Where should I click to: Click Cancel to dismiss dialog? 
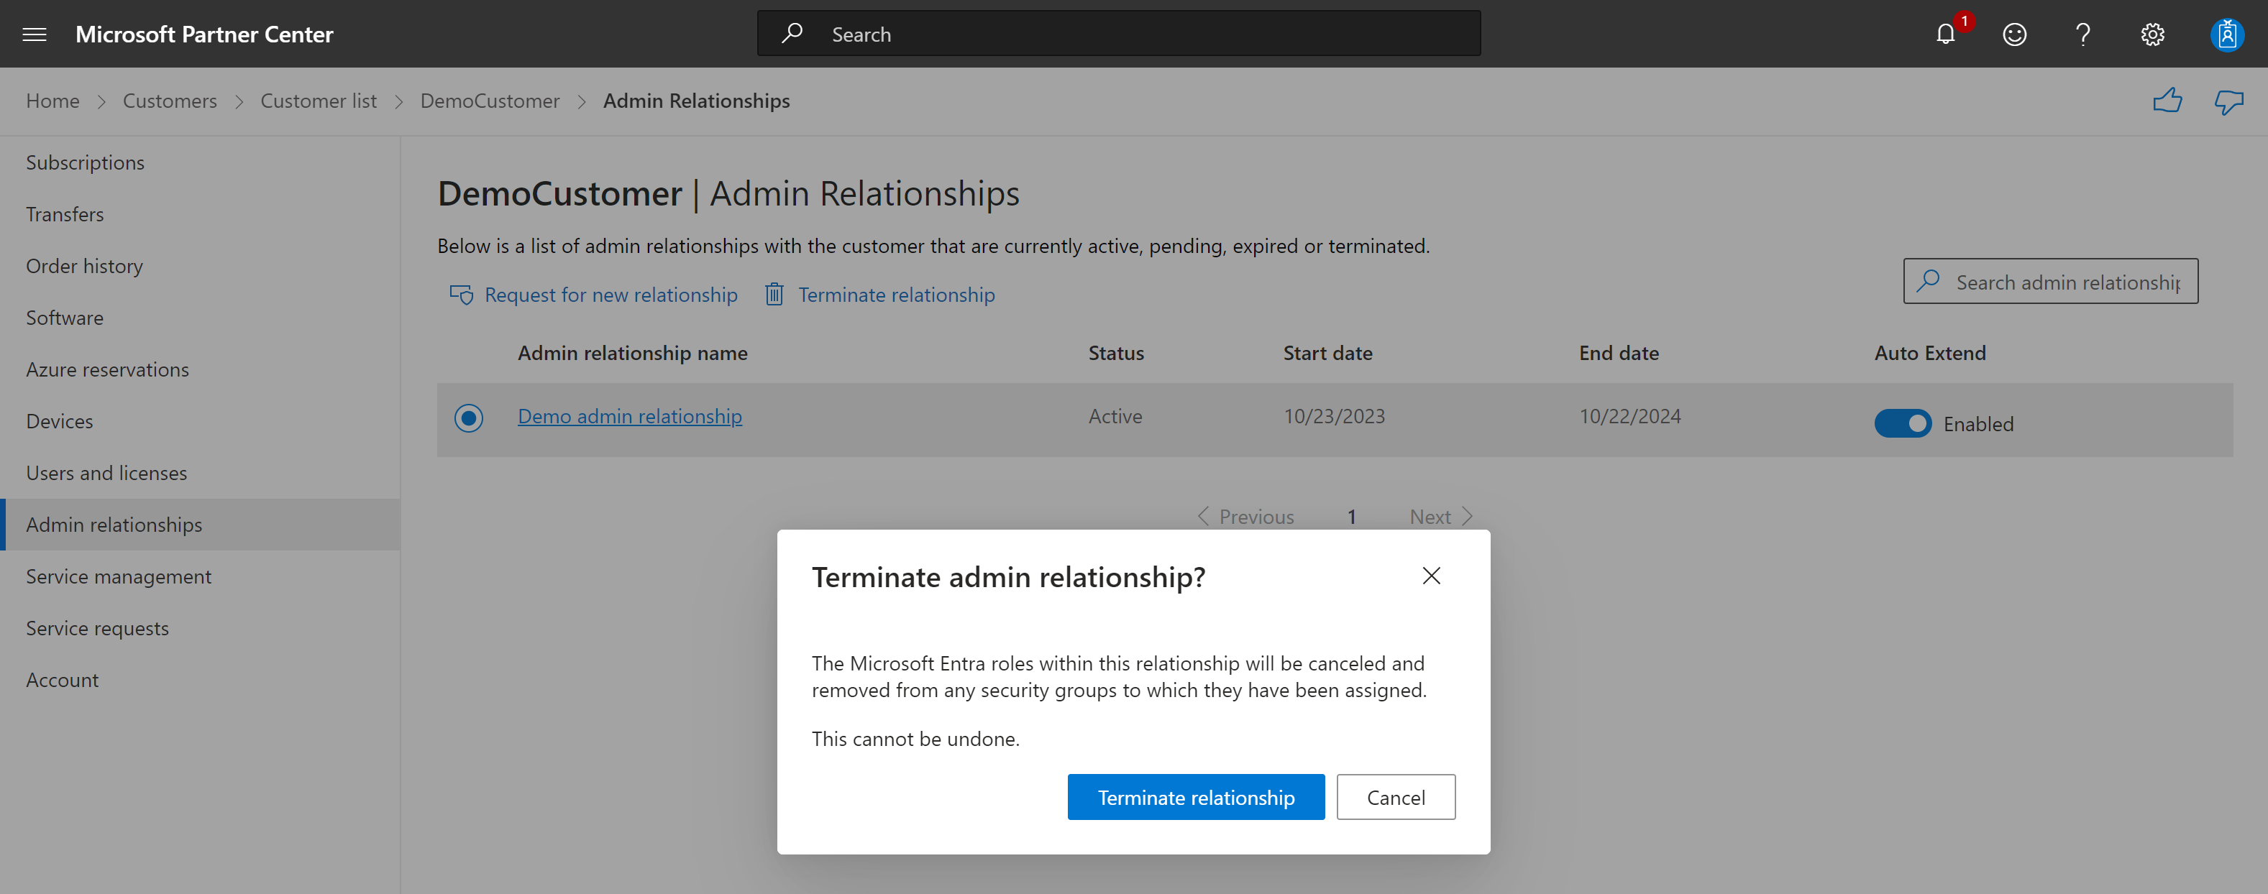point(1394,796)
